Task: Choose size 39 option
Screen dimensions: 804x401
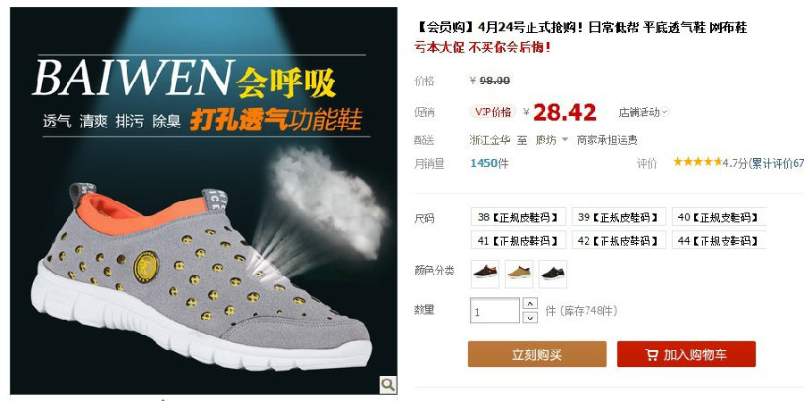Action: pyautogui.click(x=618, y=217)
